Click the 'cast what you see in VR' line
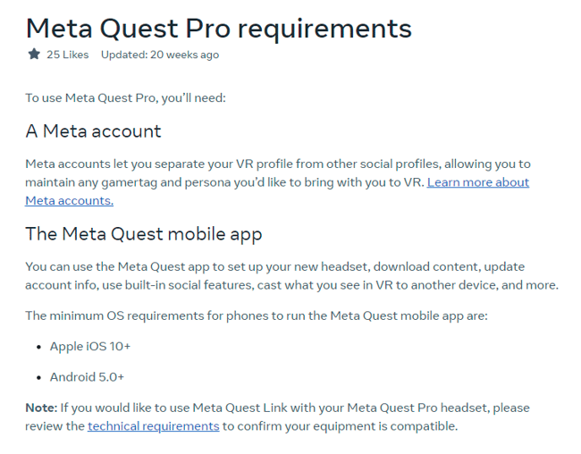Viewport: 581px width, 454px height. click(291, 285)
